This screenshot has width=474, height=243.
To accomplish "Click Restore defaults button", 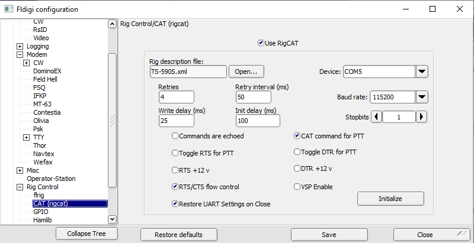I will 179,235.
